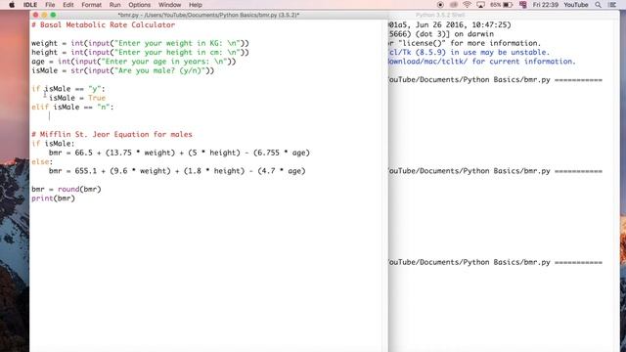The width and height of the screenshot is (626, 352).
Task: Open the Edit menu
Action: 68,5
